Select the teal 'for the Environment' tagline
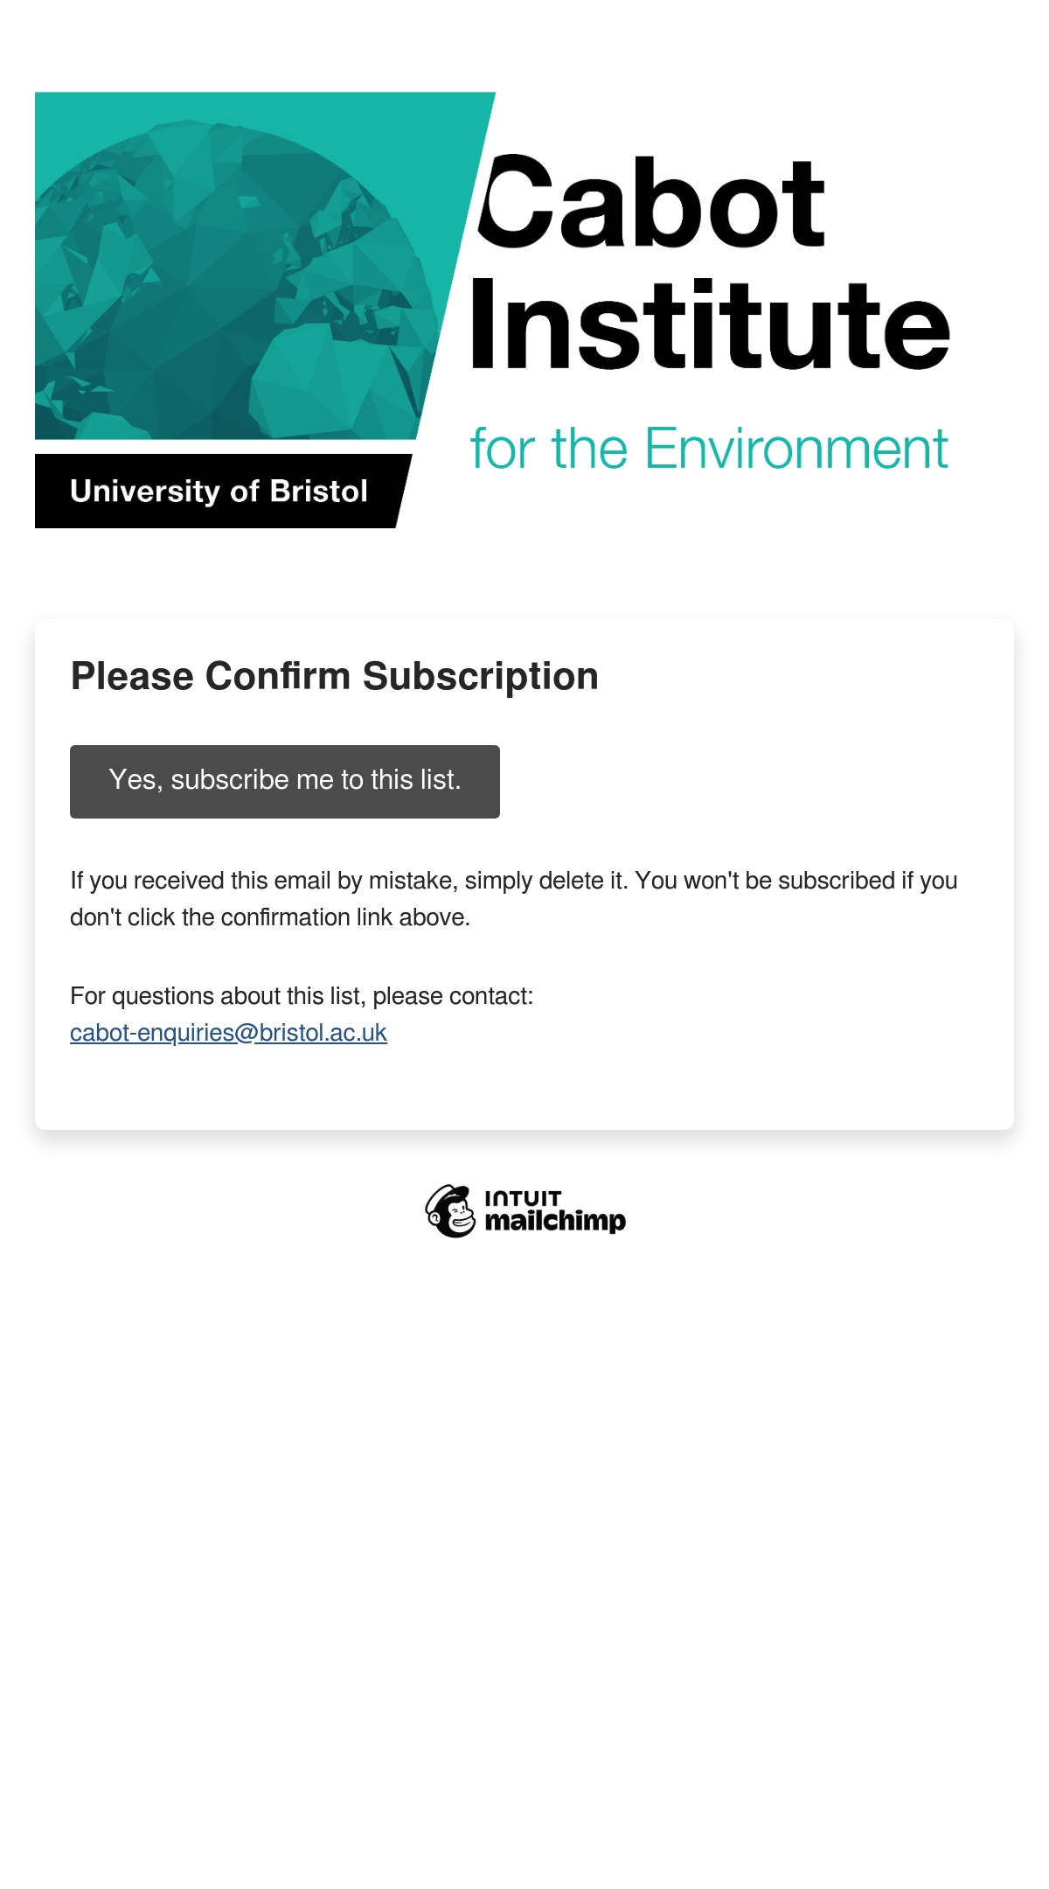The image size is (1049, 1889). 709,450
